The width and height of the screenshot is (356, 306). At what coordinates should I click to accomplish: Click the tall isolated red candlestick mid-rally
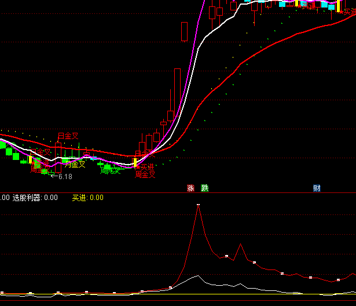click(x=185, y=31)
